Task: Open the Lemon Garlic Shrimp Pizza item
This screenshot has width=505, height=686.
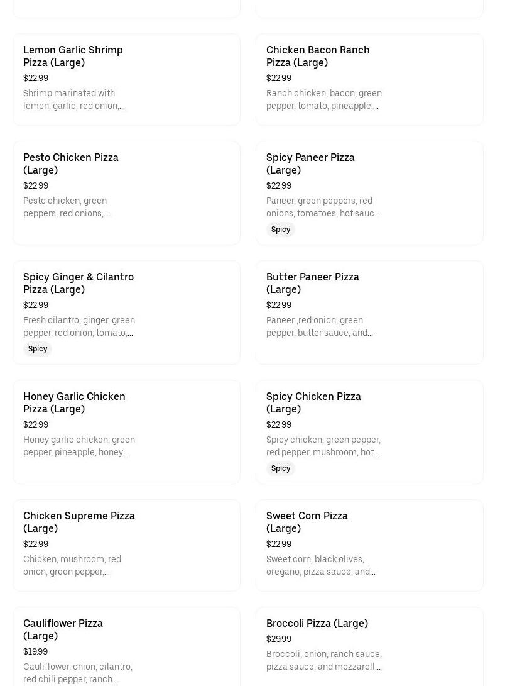Action: pos(73,56)
